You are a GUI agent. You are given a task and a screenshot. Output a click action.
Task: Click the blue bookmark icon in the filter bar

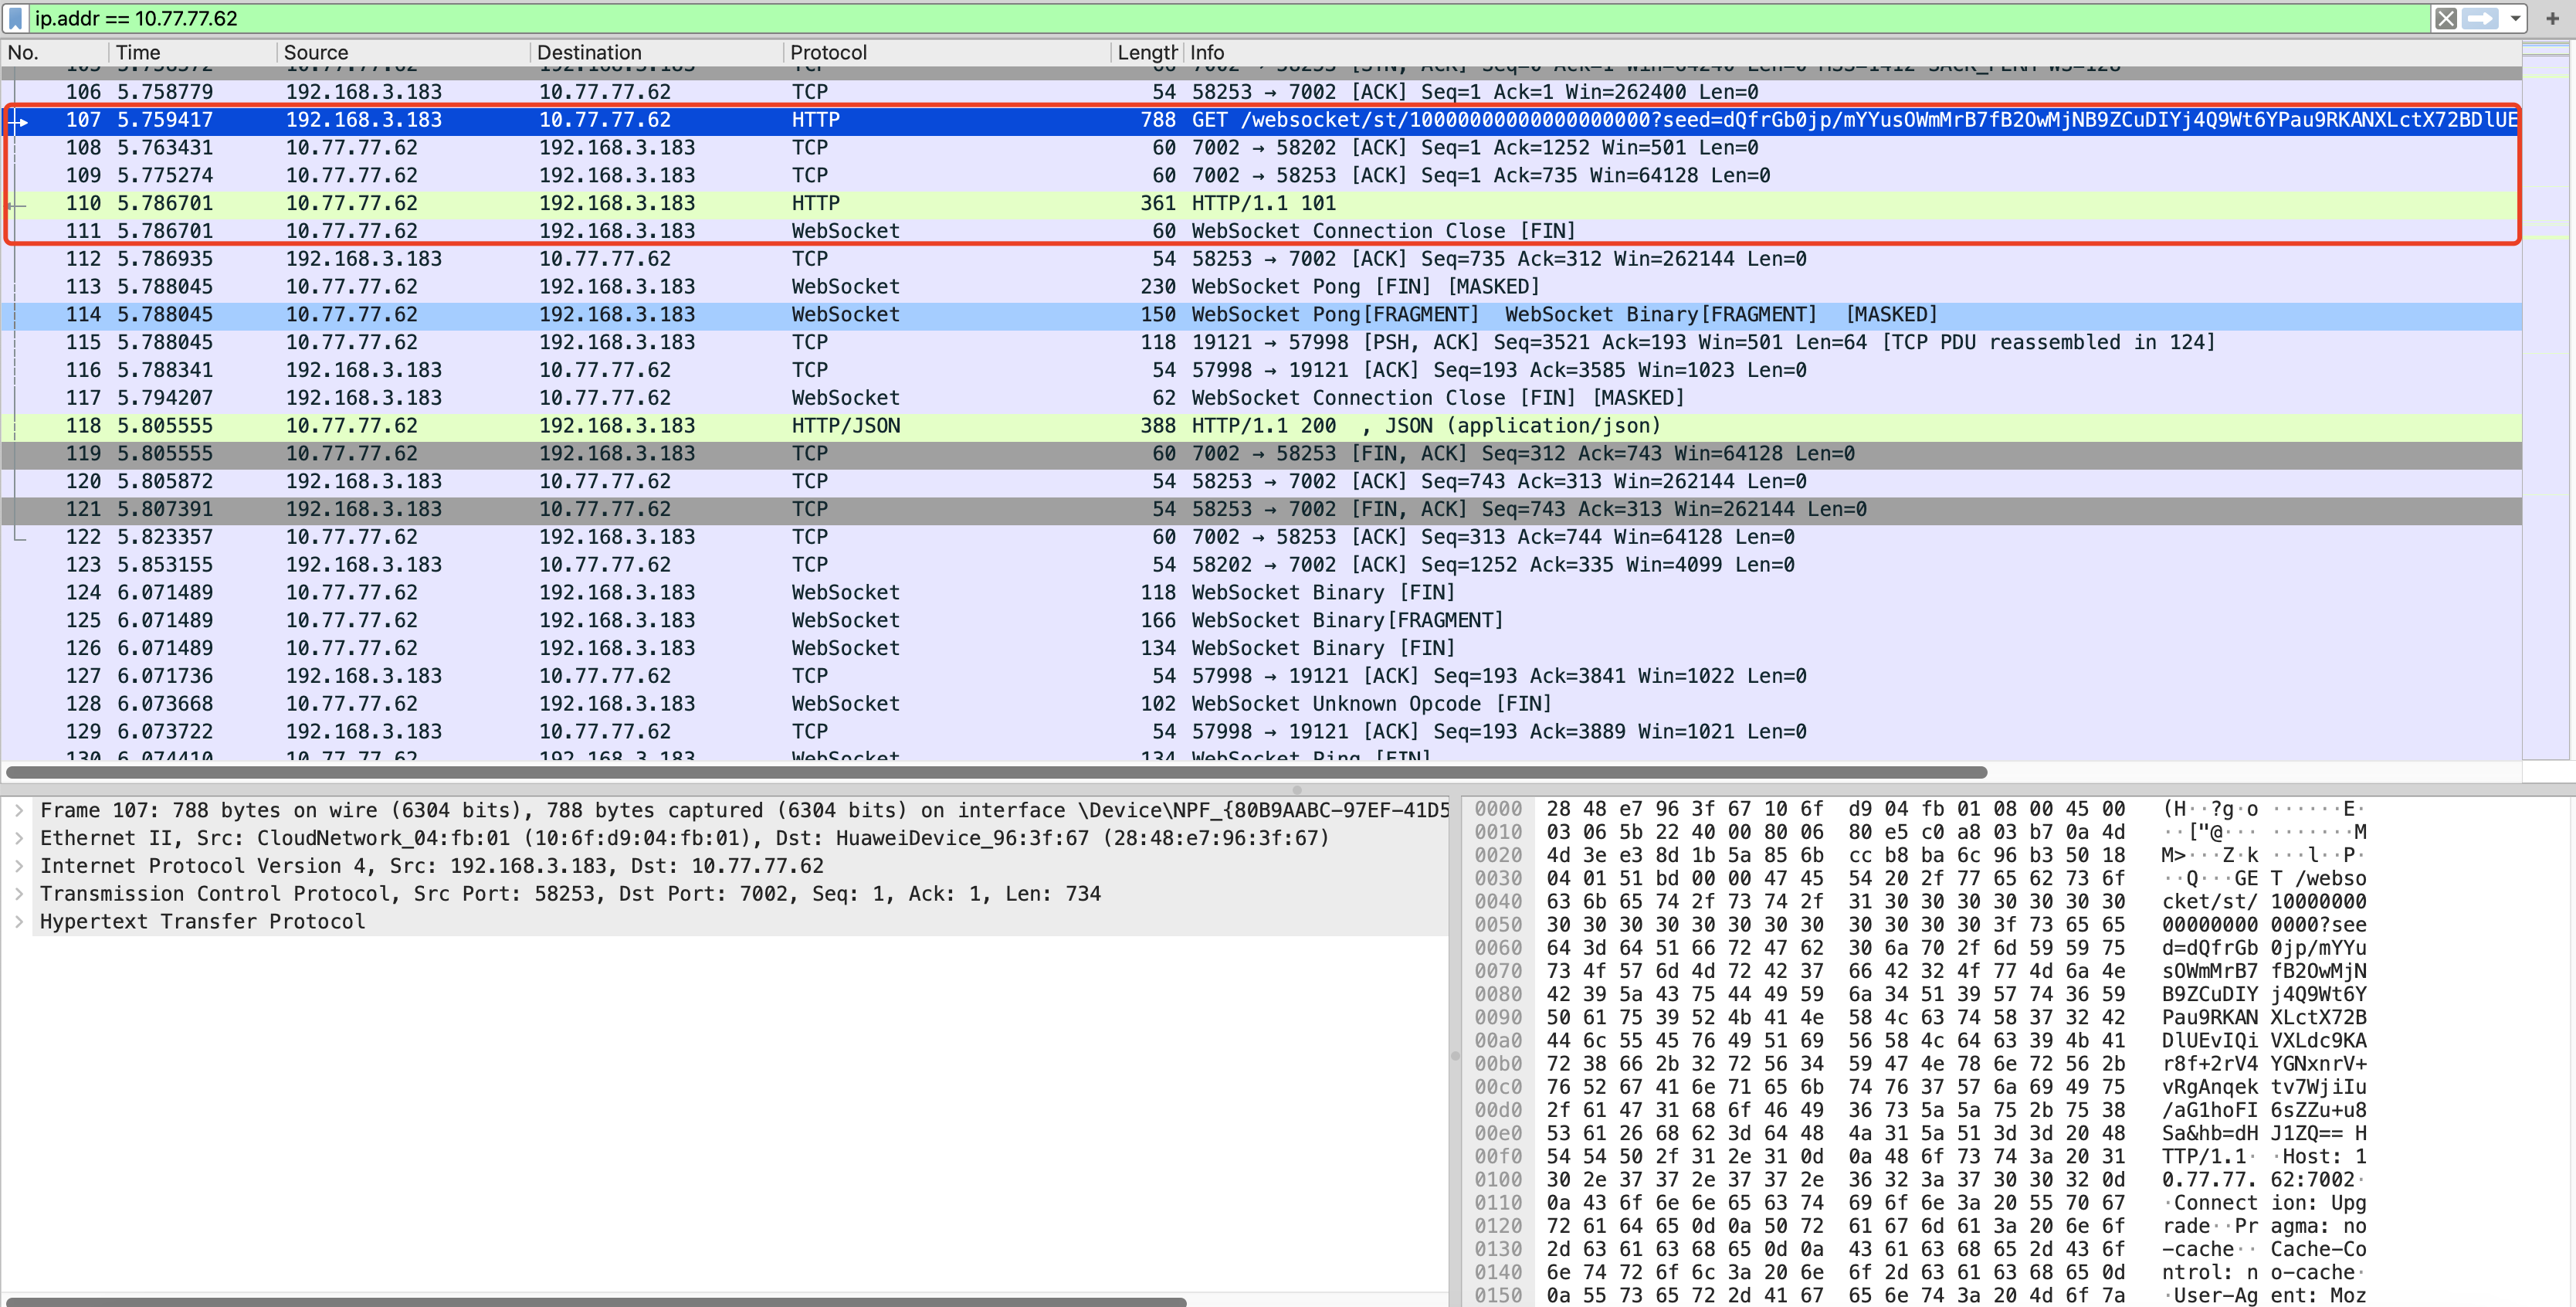tap(14, 18)
